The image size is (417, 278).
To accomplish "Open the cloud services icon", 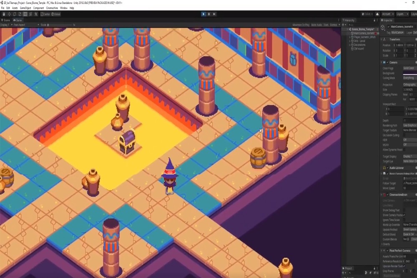I will 377,14.
